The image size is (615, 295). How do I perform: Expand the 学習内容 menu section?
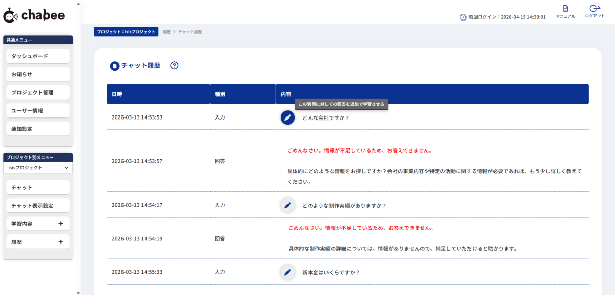point(60,224)
